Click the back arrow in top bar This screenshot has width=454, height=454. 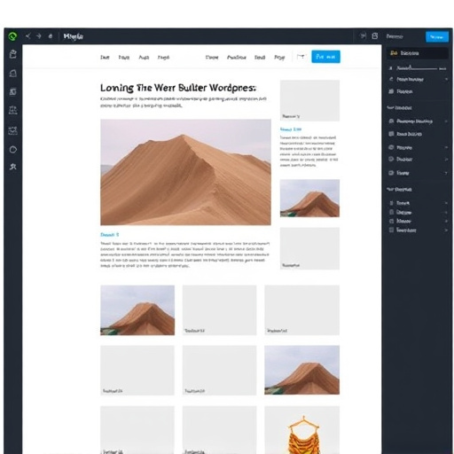27,36
